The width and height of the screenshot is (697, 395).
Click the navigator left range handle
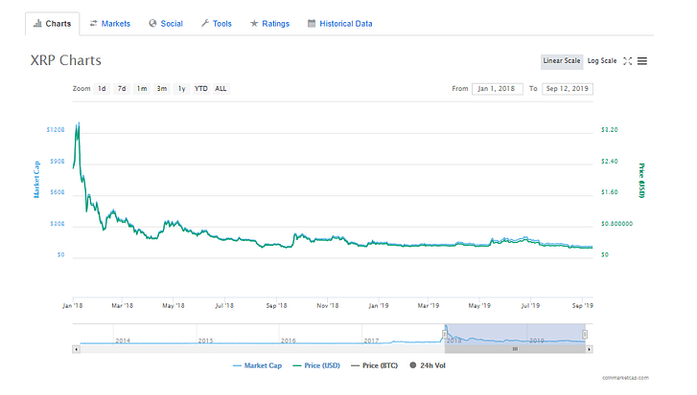tap(445, 334)
